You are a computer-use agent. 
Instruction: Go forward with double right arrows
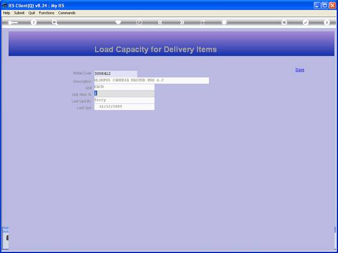[182, 22]
